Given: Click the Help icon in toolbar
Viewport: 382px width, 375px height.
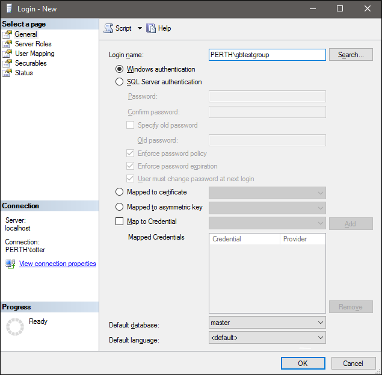Looking at the screenshot, I should point(151,28).
